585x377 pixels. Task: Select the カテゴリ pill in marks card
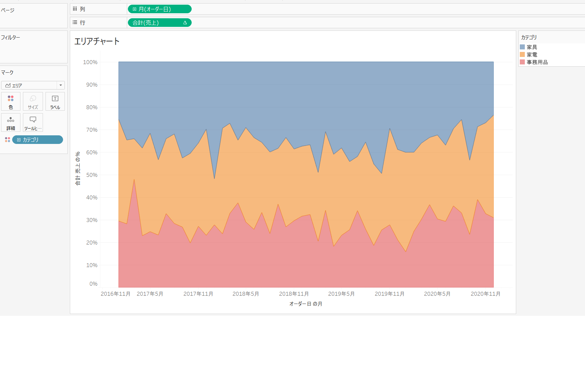tap(38, 140)
